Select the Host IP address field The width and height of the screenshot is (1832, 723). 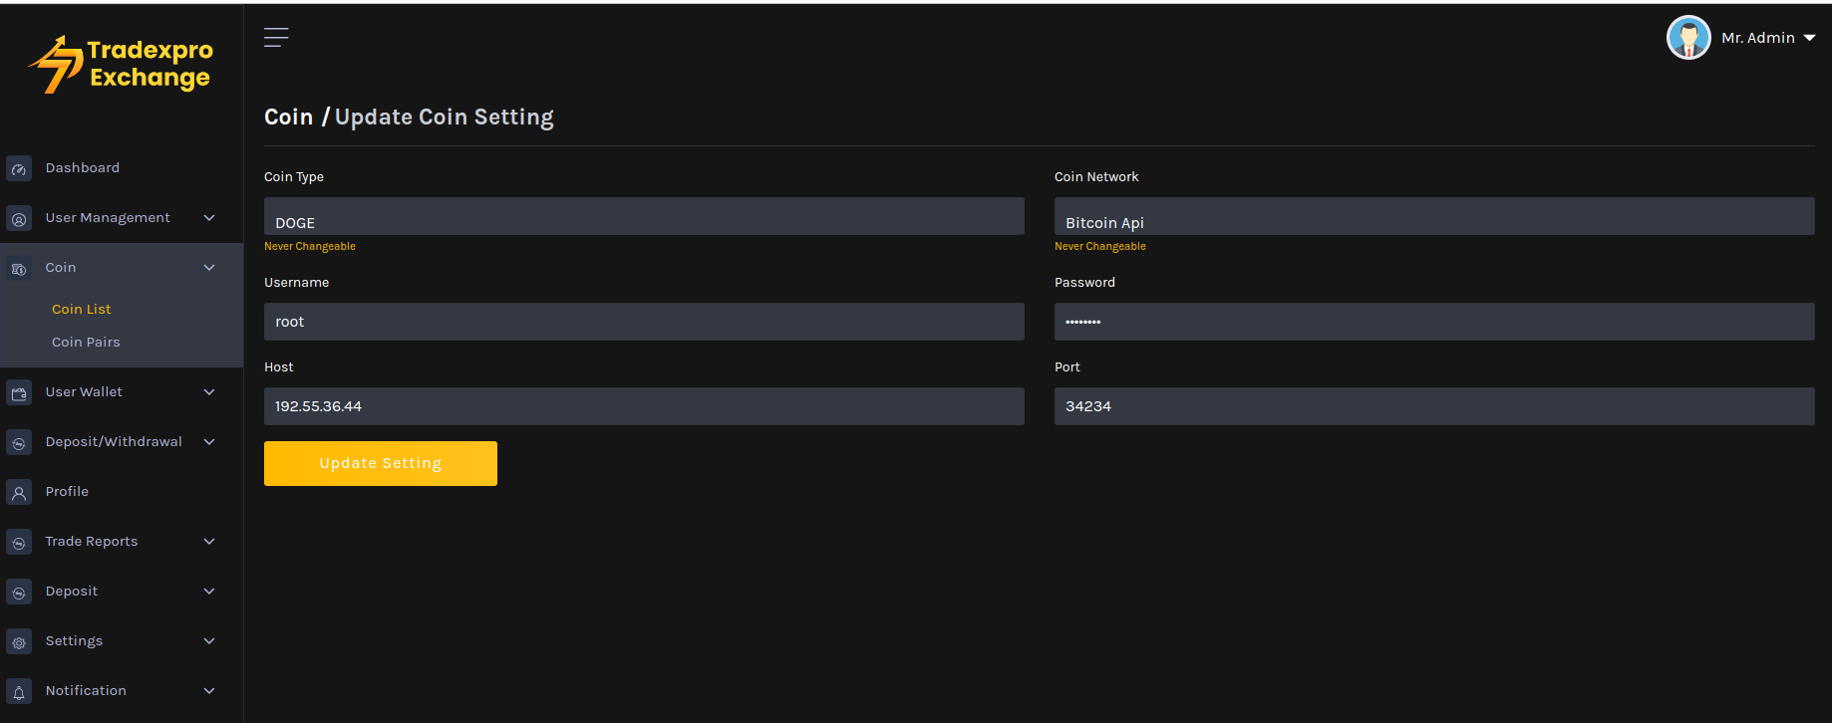pos(644,406)
